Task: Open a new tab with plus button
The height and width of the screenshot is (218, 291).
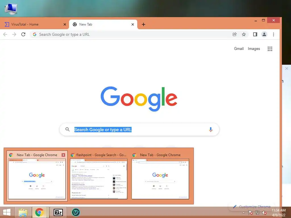Action: click(144, 24)
